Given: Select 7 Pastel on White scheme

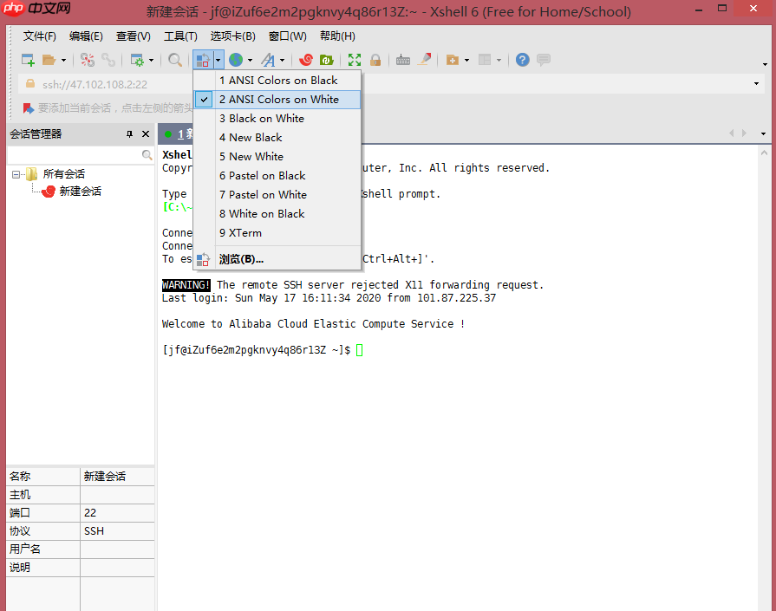Looking at the screenshot, I should pos(277,195).
